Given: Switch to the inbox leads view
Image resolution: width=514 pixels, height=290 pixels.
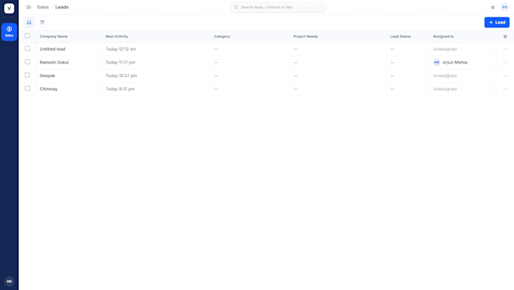Looking at the screenshot, I should point(29,22).
